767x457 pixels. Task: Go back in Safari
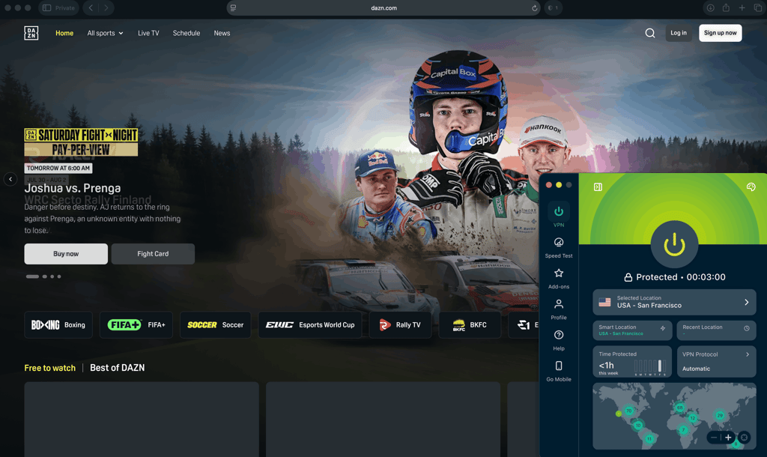point(91,7)
